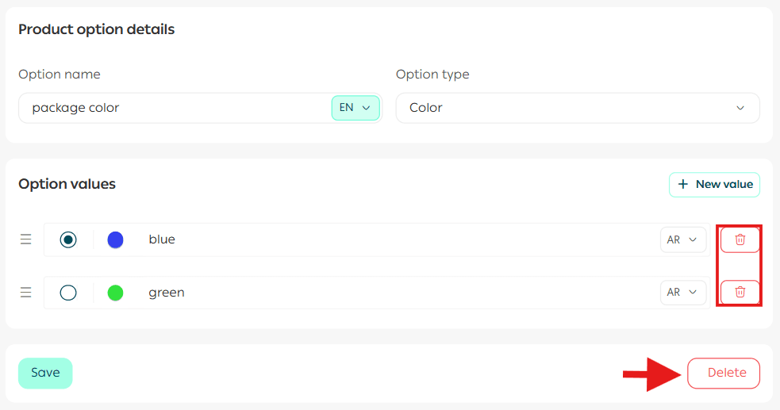Viewport: 780px width, 410px height.
Task: Delete the blue option value with trash icon
Action: pos(740,239)
